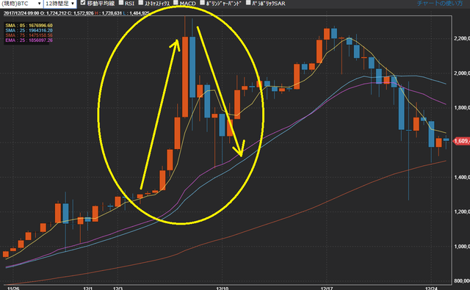Viewport: 470px width, 290px height.
Task: Click the OHLC readout 2017/12/24 09:00
Action: tap(76, 13)
